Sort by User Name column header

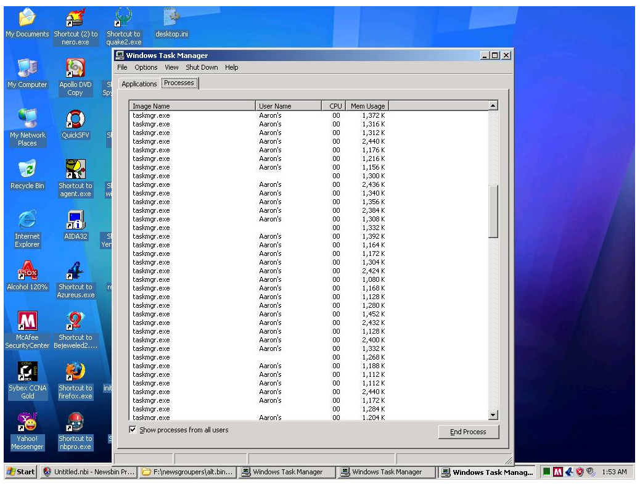pos(289,106)
